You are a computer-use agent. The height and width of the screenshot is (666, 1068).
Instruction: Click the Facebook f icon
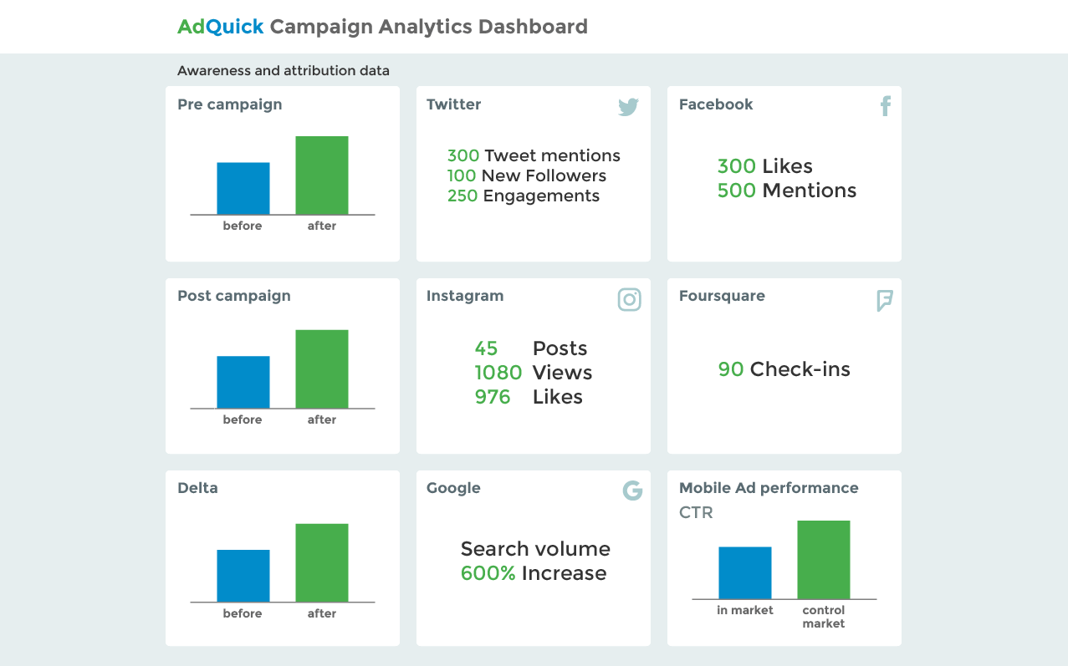(x=886, y=106)
